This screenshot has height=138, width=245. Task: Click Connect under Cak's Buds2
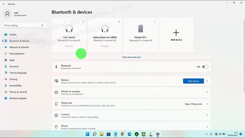point(69,46)
